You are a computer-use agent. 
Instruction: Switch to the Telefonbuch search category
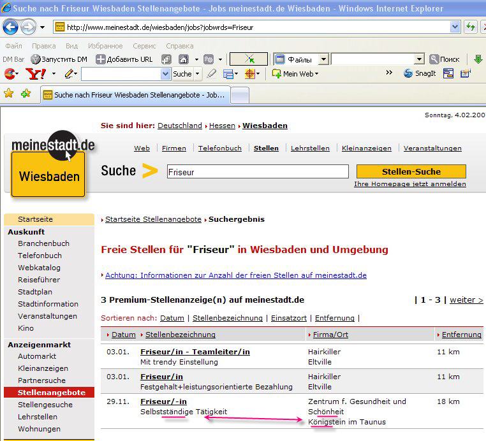(220, 148)
